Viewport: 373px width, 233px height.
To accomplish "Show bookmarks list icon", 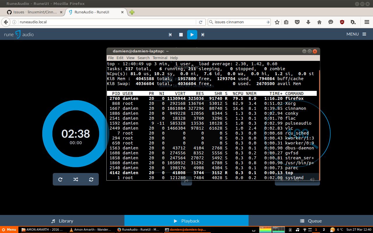I will click(286, 22).
